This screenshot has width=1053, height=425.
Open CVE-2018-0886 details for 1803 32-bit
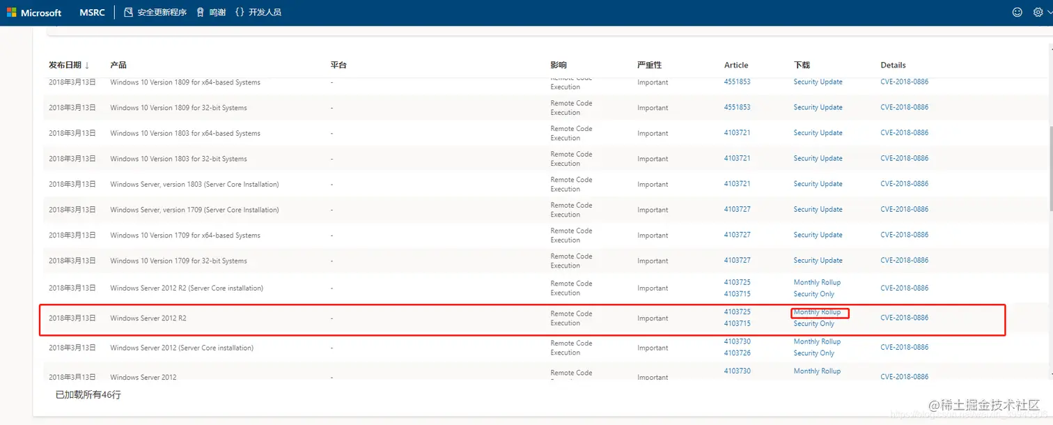pos(905,158)
